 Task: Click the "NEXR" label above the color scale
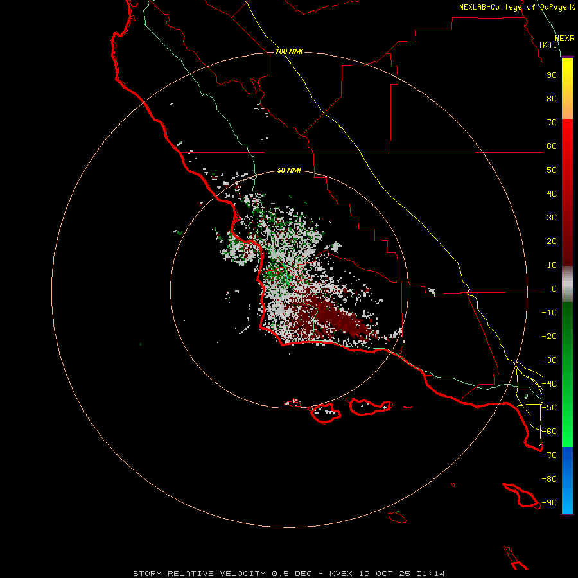click(x=565, y=39)
